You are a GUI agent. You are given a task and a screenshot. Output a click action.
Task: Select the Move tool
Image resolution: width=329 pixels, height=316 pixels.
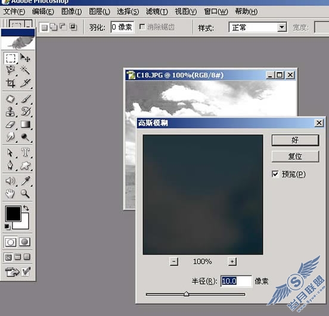(25, 58)
